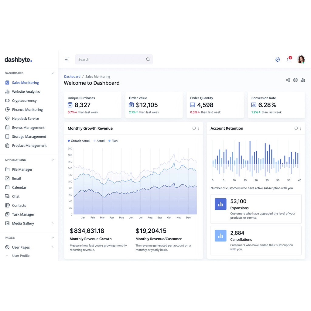Refresh the Monthly Growth Revenue card
The width and height of the screenshot is (311, 311).
(194, 128)
